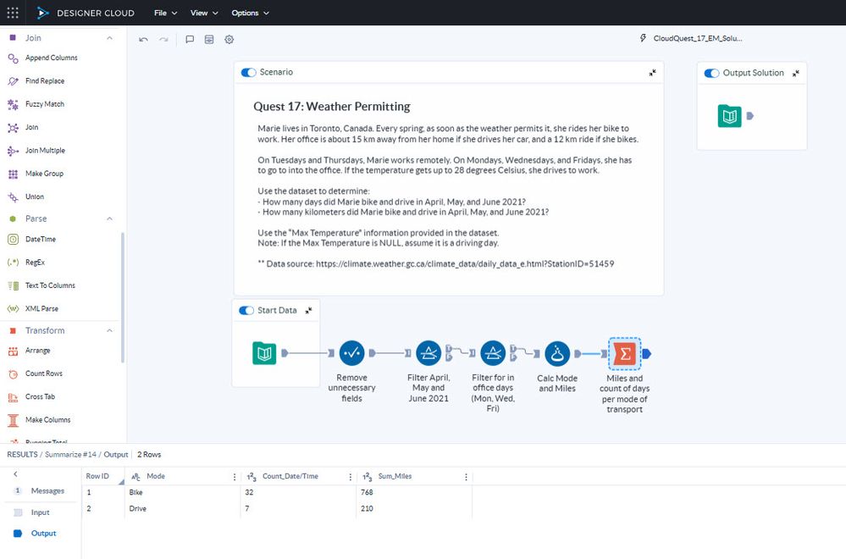This screenshot has height=559, width=846.
Task: Select the Remove unnecessary fields node
Action: coord(351,353)
